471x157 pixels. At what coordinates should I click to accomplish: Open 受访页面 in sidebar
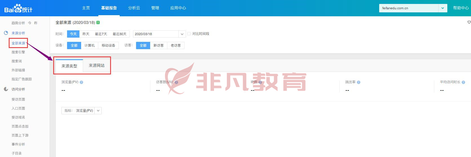pyautogui.click(x=18, y=99)
